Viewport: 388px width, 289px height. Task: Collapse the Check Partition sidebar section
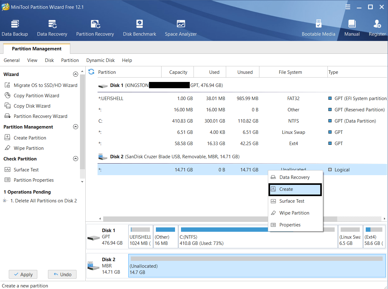(x=75, y=159)
